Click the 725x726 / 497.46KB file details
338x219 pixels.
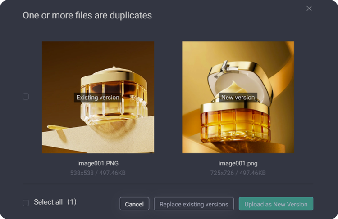pyautogui.click(x=238, y=173)
